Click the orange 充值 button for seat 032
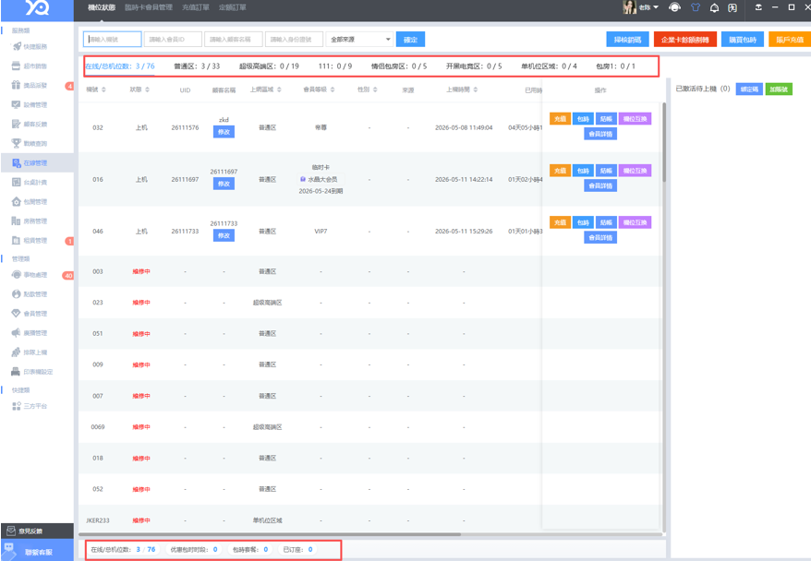The width and height of the screenshot is (811, 561). (x=560, y=119)
